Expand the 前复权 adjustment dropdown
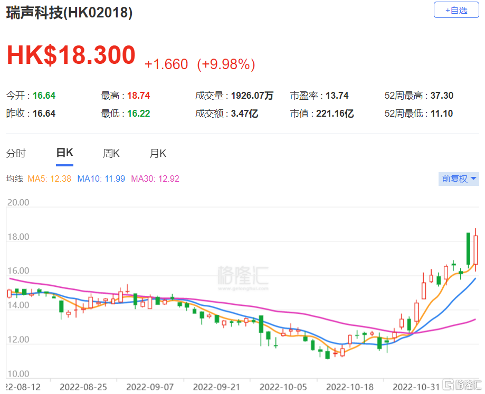485x394 pixels. point(459,179)
